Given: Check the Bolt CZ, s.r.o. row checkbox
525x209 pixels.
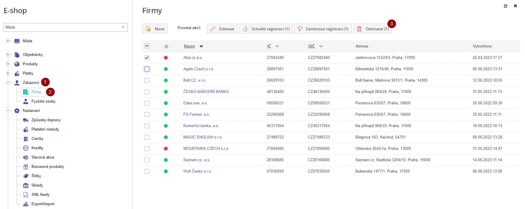Looking at the screenshot, I should [x=147, y=80].
